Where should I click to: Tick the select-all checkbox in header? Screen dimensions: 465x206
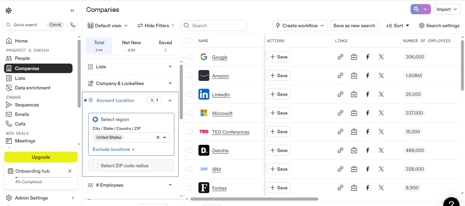click(x=190, y=41)
